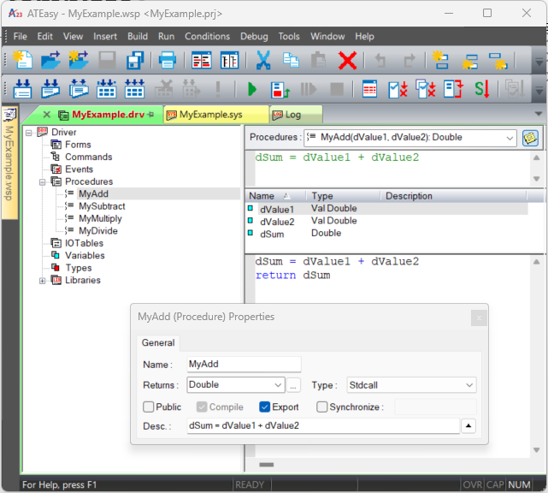
Task: Open the tab list dropdown arrow
Action: pyautogui.click(x=539, y=114)
